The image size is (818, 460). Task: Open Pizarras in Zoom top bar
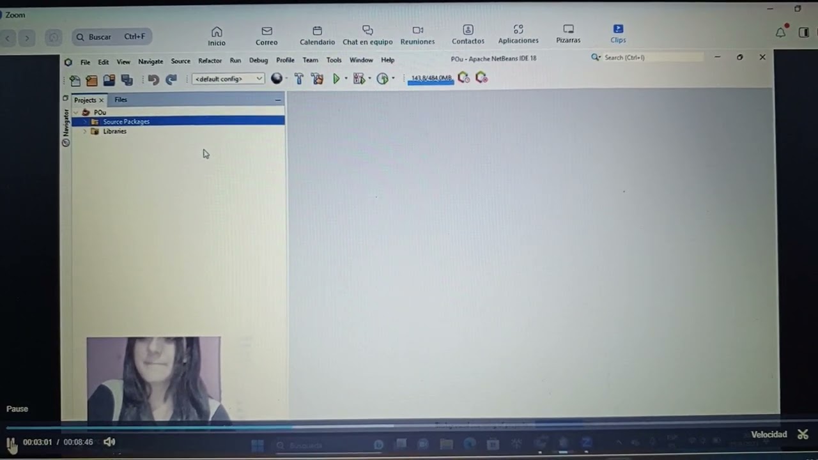568,34
